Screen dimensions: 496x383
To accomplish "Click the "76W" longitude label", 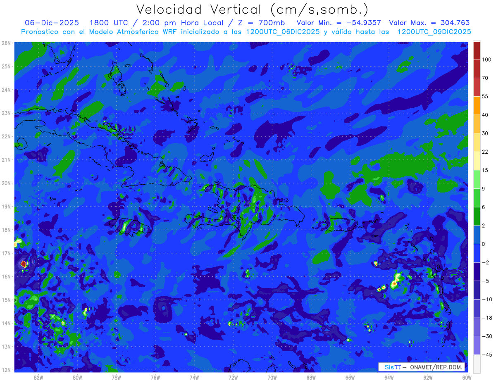I will 155,377.
